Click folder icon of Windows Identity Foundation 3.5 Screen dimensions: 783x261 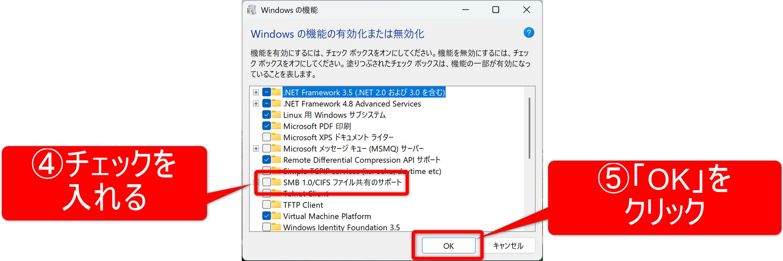(276, 227)
